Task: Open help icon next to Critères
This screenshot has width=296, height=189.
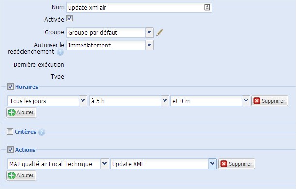Action: (42, 132)
